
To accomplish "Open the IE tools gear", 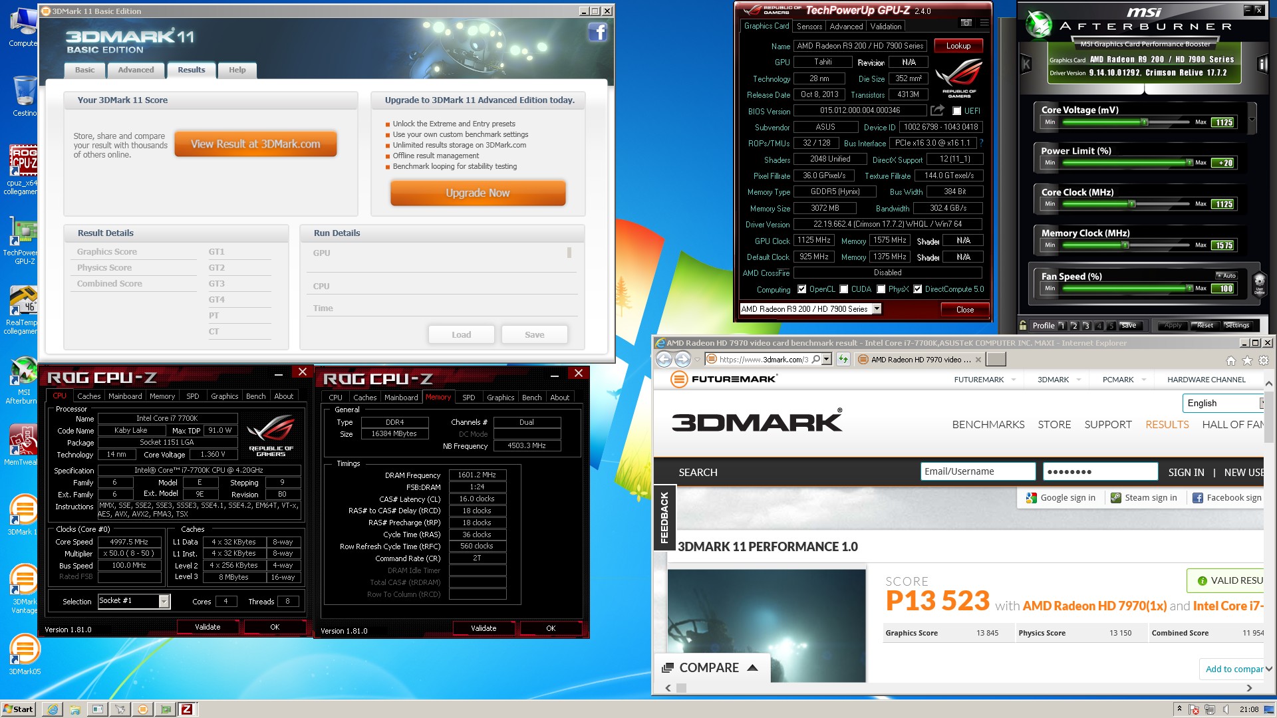I will tap(1264, 360).
